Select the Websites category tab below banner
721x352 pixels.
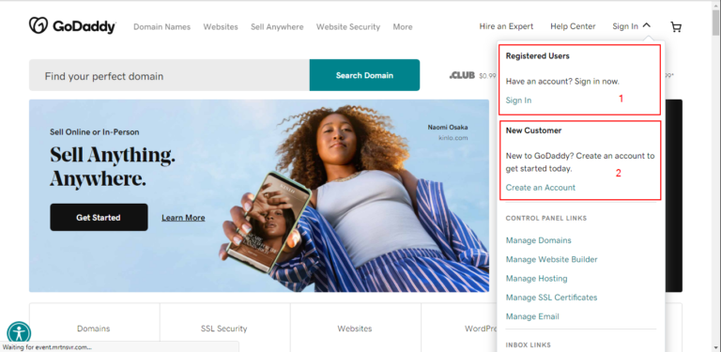coord(355,329)
